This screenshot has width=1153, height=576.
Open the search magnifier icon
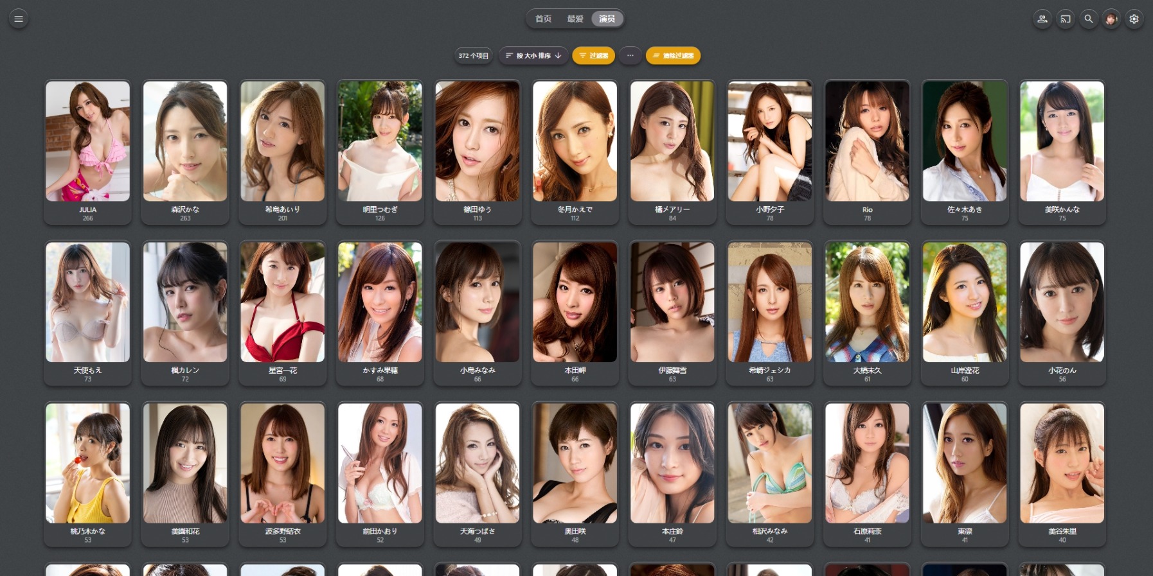coord(1089,19)
